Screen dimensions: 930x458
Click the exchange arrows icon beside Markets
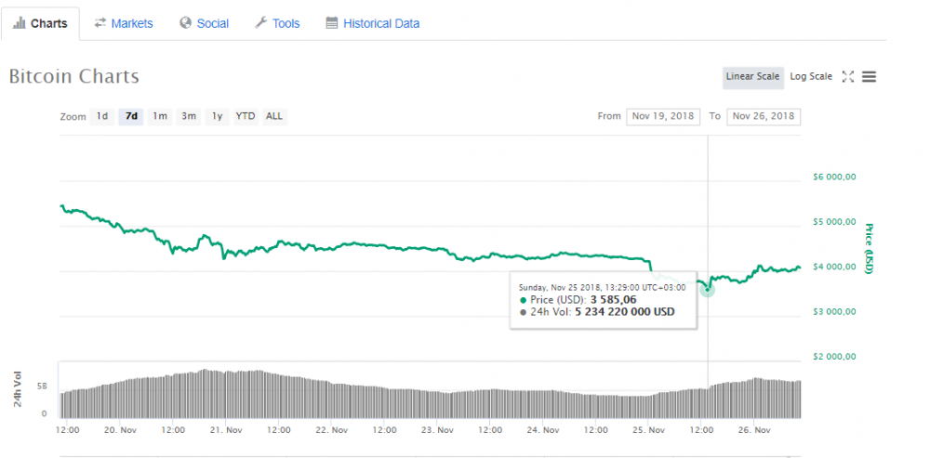pos(100,23)
